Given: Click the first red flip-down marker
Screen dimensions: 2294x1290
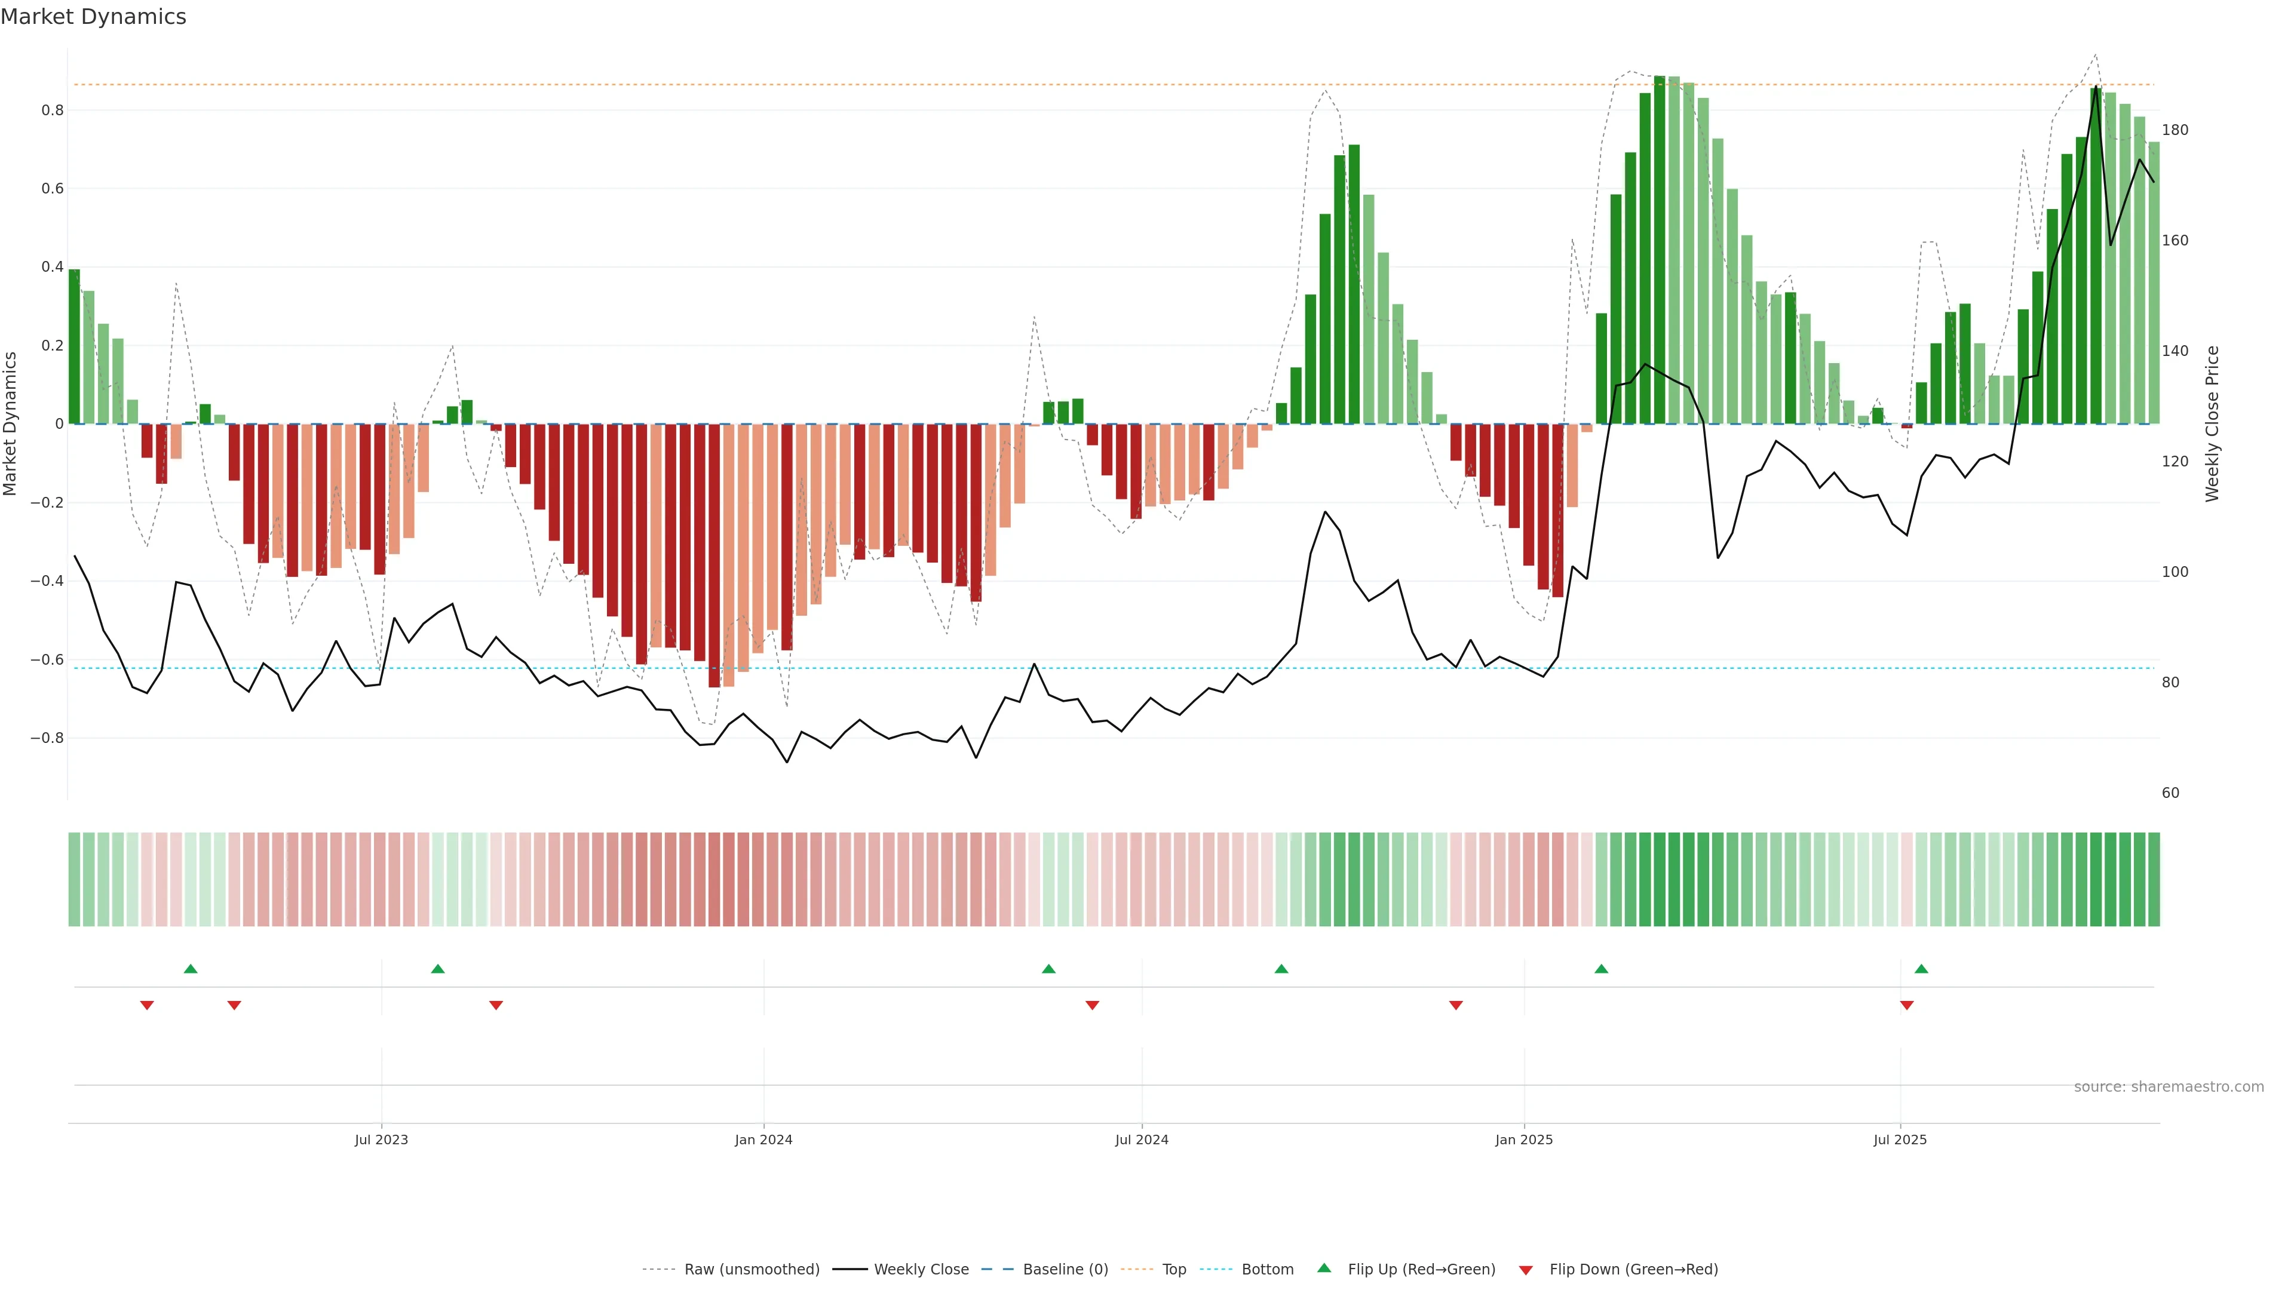Looking at the screenshot, I should [147, 1005].
